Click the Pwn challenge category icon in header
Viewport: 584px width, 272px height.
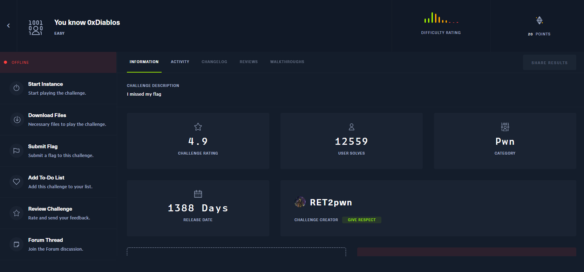pyautogui.click(x=35, y=27)
